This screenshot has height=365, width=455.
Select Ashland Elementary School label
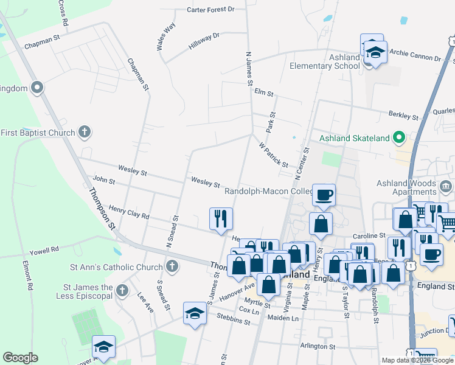pyautogui.click(x=324, y=61)
